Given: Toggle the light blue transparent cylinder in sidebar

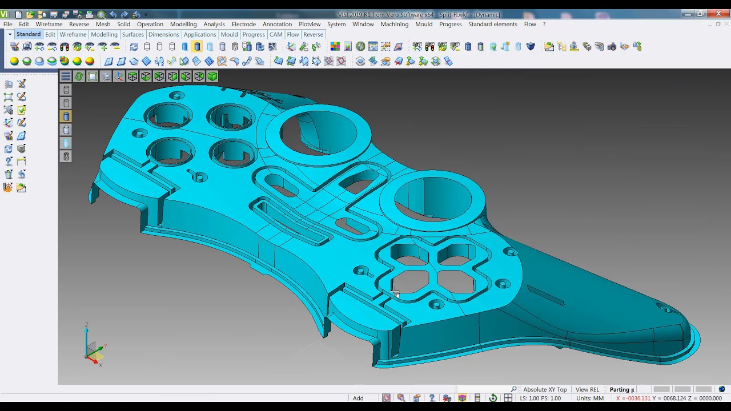Looking at the screenshot, I should (66, 143).
